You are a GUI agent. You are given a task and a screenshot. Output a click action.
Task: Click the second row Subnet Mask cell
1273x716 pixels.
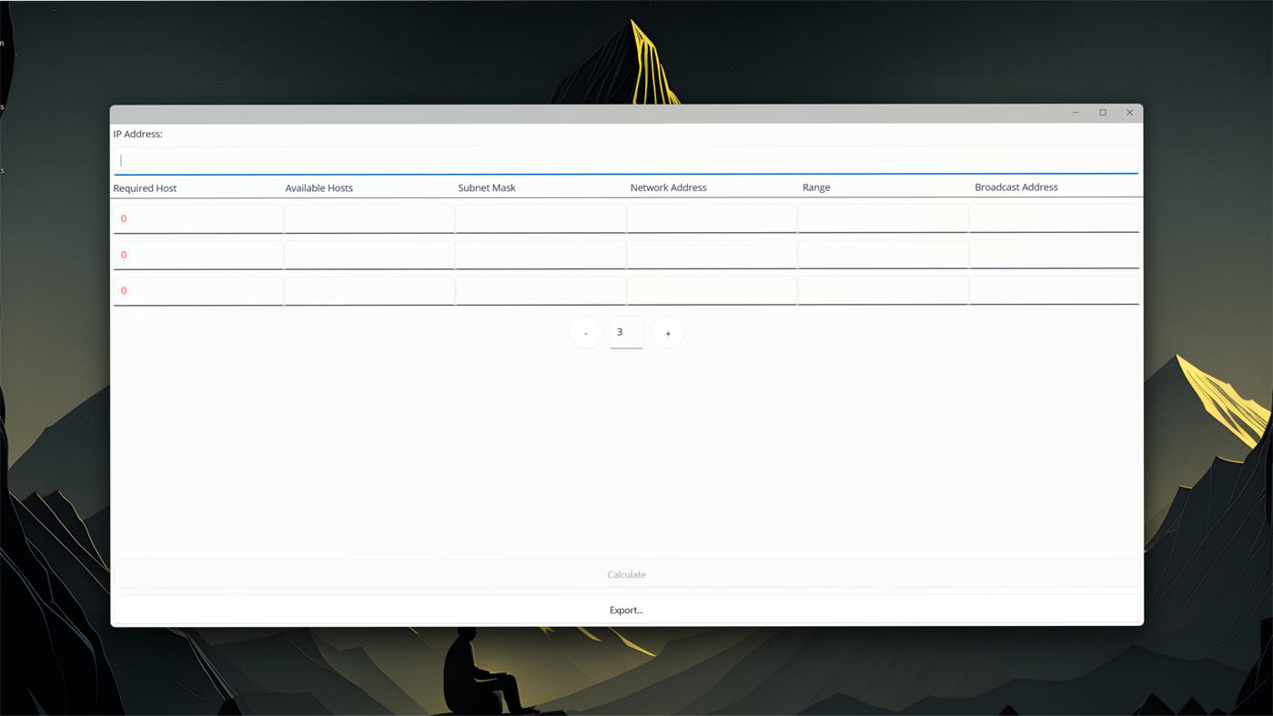(x=540, y=254)
